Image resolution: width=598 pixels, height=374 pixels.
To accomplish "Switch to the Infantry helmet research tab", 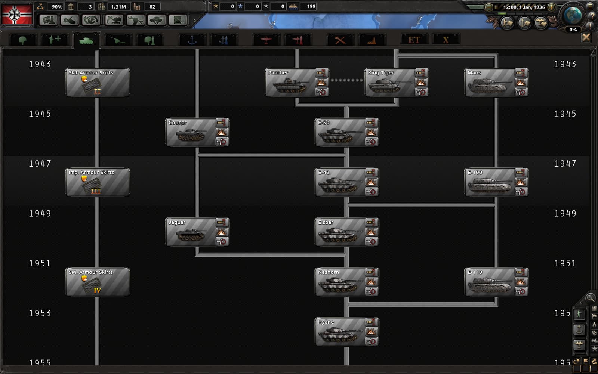I will 23,40.
